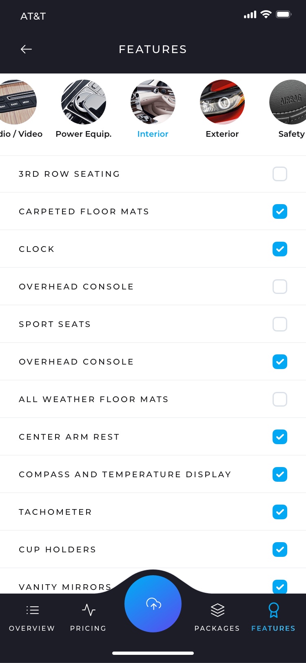Viewport: 306px width, 663px height.
Task: Open the Packages layers icon
Action: coord(217,610)
